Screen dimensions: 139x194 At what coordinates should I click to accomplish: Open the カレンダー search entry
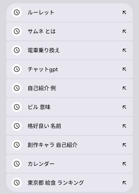(x=41, y=164)
